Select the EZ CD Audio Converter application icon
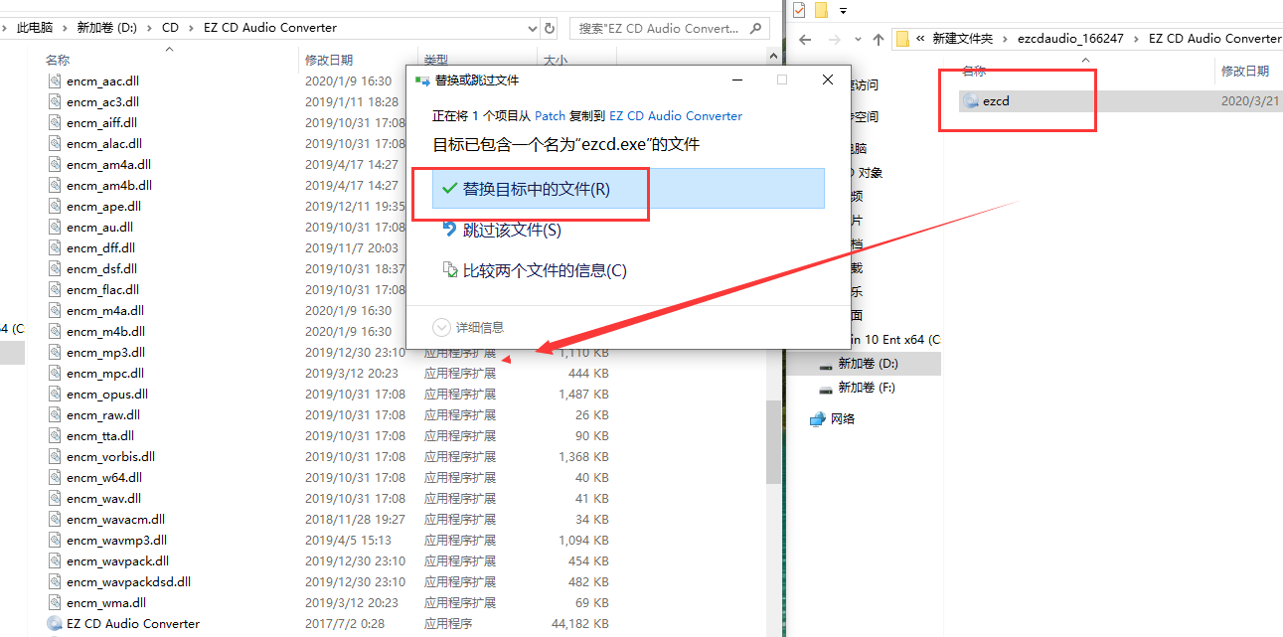Screen dimensions: 1283x637 click(55, 623)
